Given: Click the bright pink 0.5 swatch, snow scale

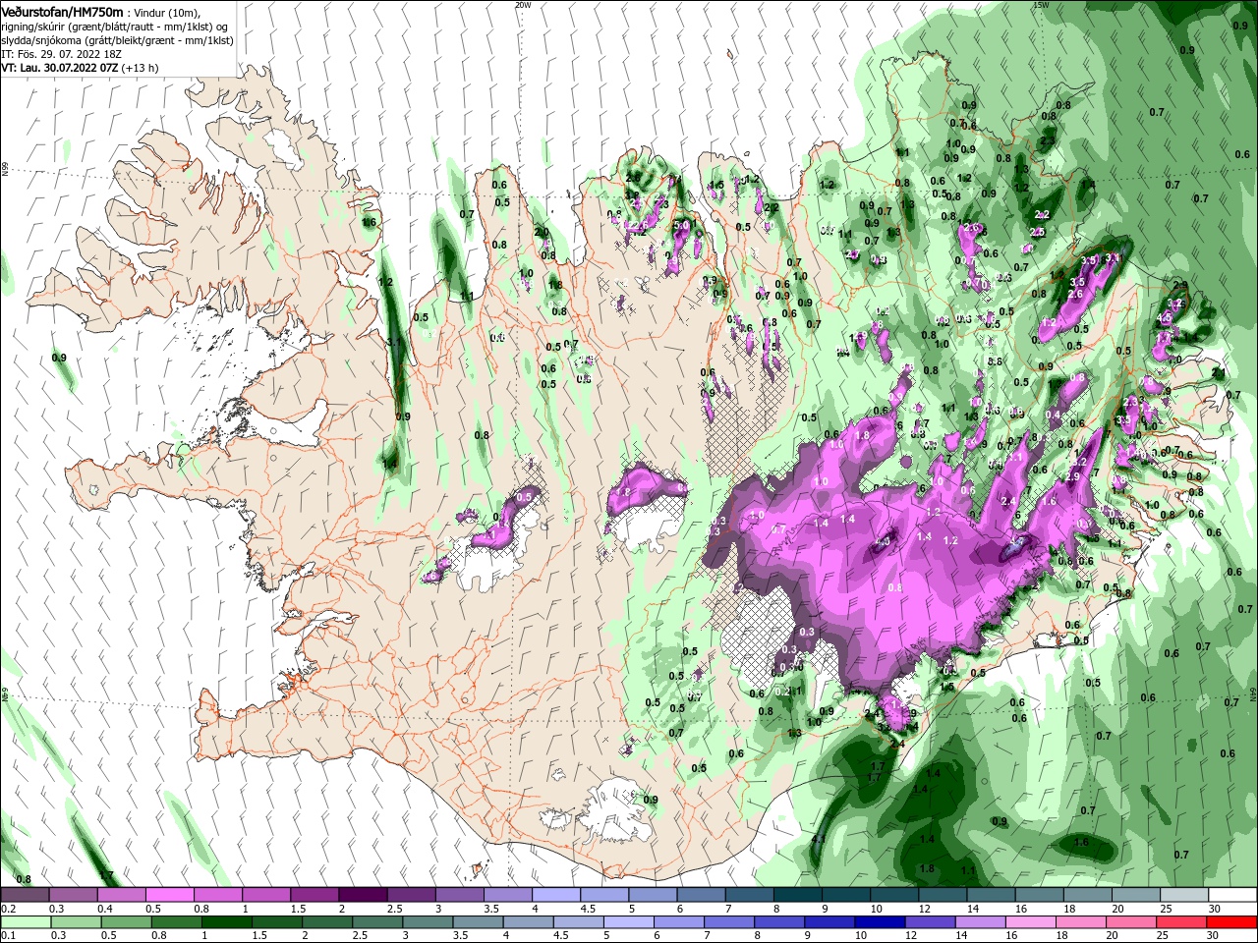Looking at the screenshot, I should coord(170,895).
